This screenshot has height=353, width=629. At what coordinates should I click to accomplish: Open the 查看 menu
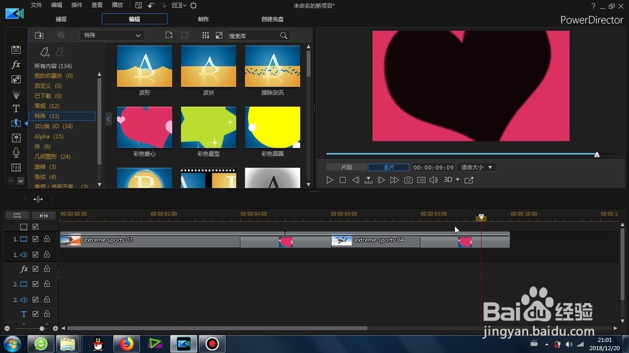[x=97, y=5]
